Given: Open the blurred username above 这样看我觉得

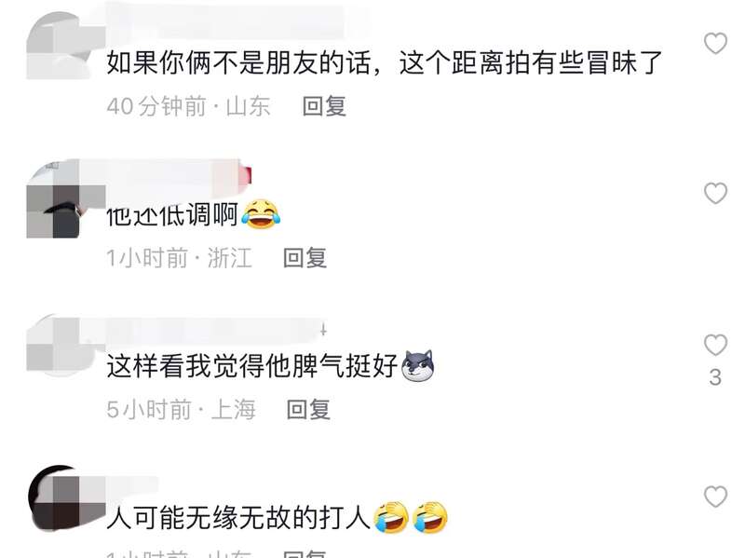Looking at the screenshot, I should click(216, 330).
